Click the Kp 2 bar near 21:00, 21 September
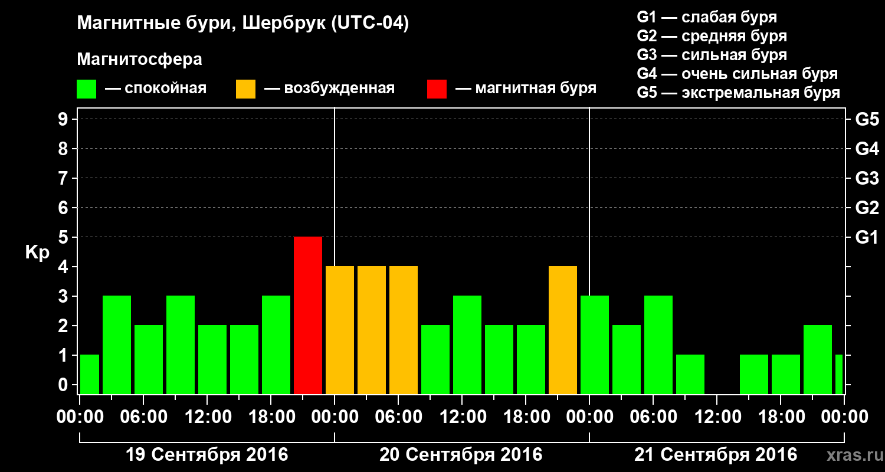 click(818, 360)
